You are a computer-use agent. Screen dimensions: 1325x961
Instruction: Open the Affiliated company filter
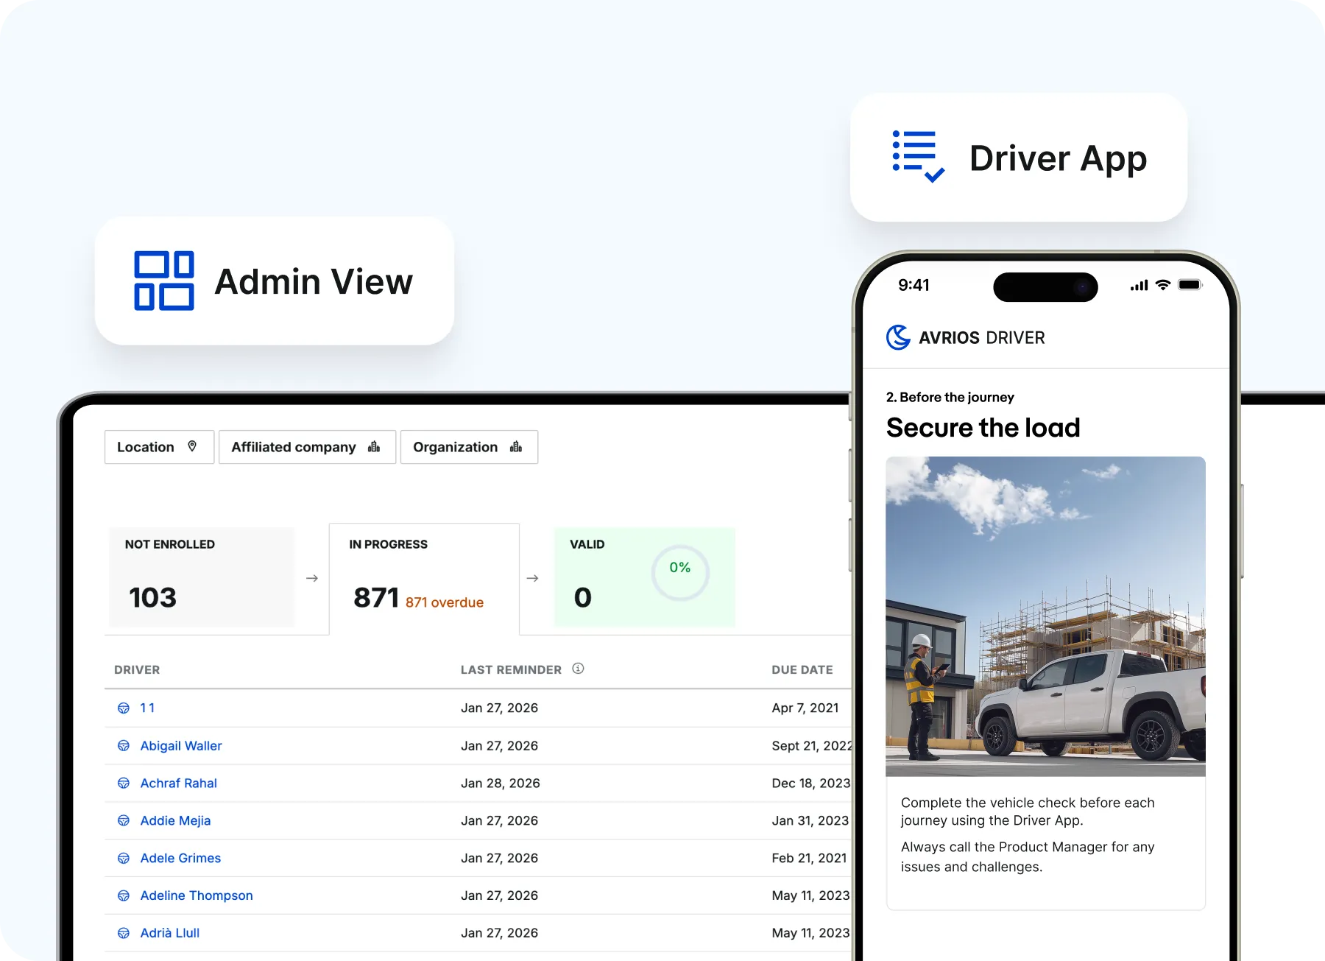coord(307,447)
